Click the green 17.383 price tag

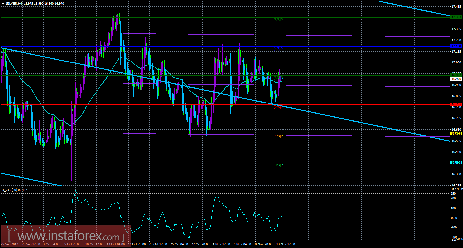[x=456, y=17]
